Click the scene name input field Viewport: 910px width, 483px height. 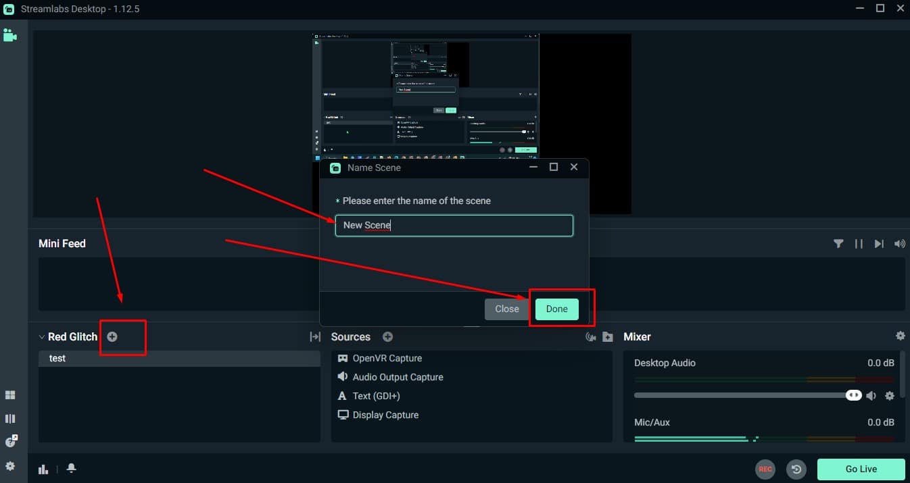coord(454,226)
